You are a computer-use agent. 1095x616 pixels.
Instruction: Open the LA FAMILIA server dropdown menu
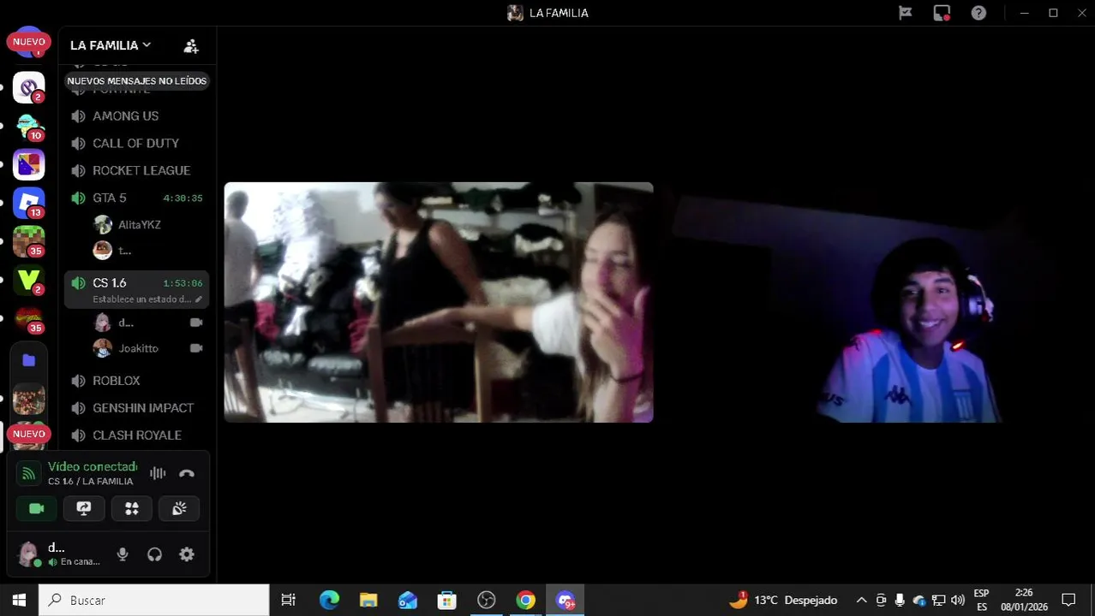pyautogui.click(x=111, y=45)
